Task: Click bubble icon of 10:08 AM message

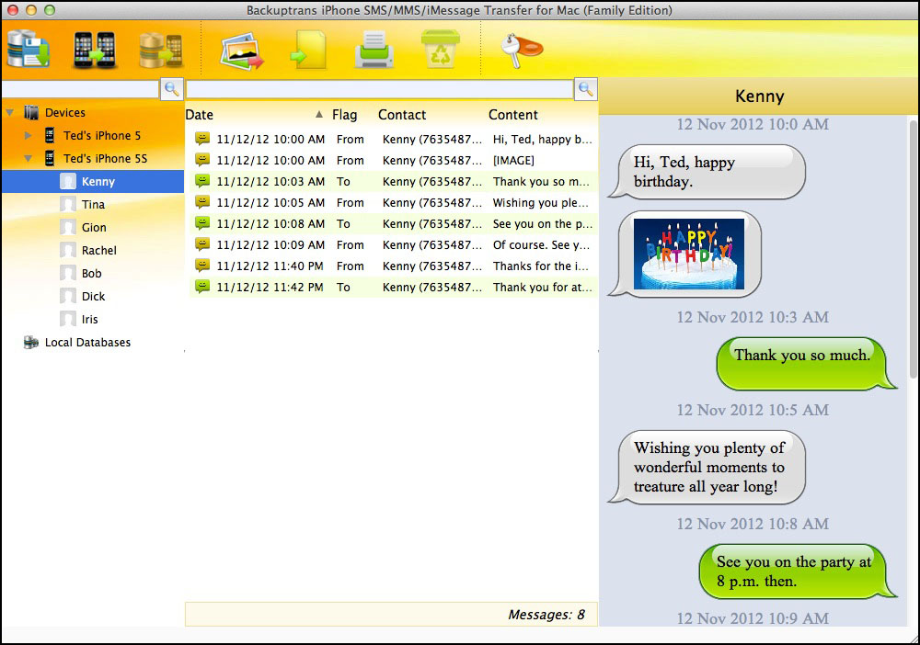Action: pyautogui.click(x=202, y=222)
